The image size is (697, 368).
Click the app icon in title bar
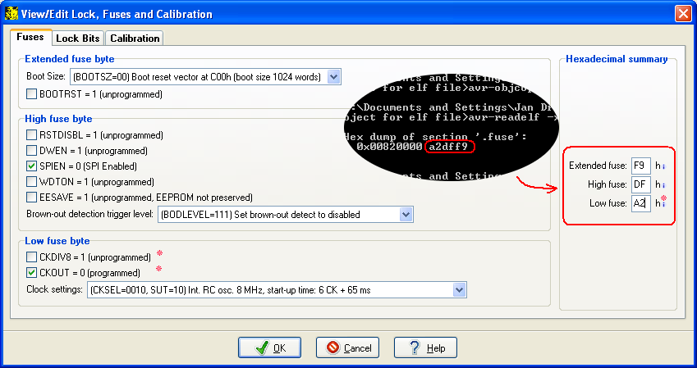point(11,14)
